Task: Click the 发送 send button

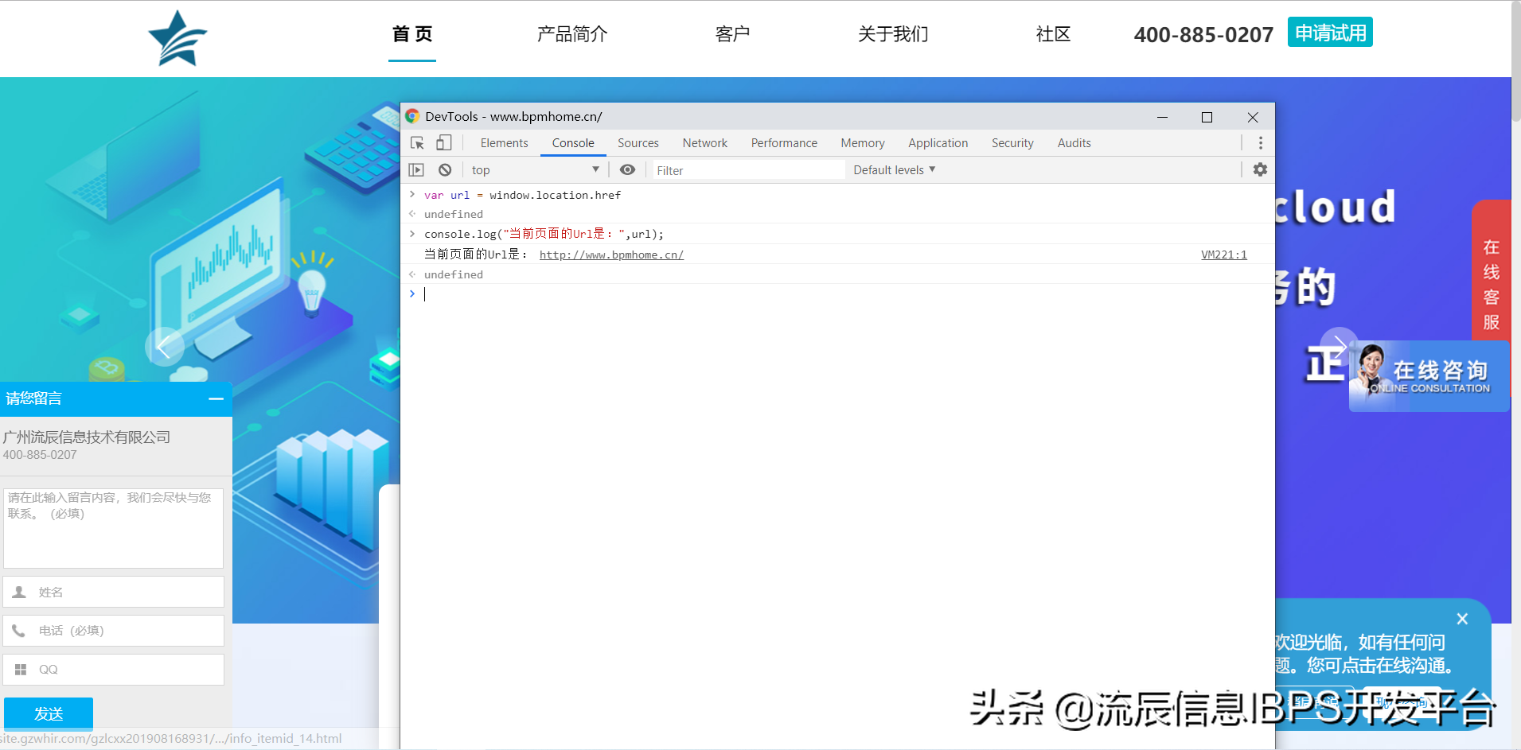Action: 49,713
